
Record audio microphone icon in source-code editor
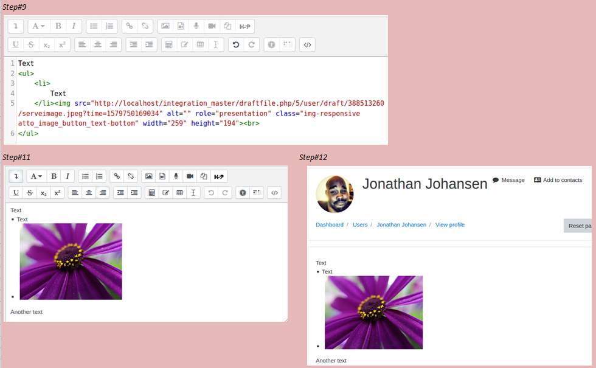[196, 26]
